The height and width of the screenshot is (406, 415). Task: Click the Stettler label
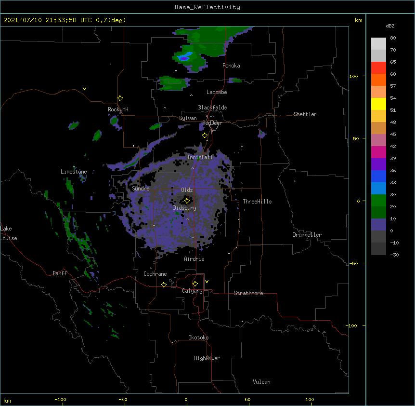tap(305, 114)
